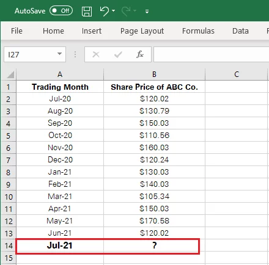This screenshot has width=269, height=265.
Task: Select the Feb-21 cell
Action: [60, 184]
